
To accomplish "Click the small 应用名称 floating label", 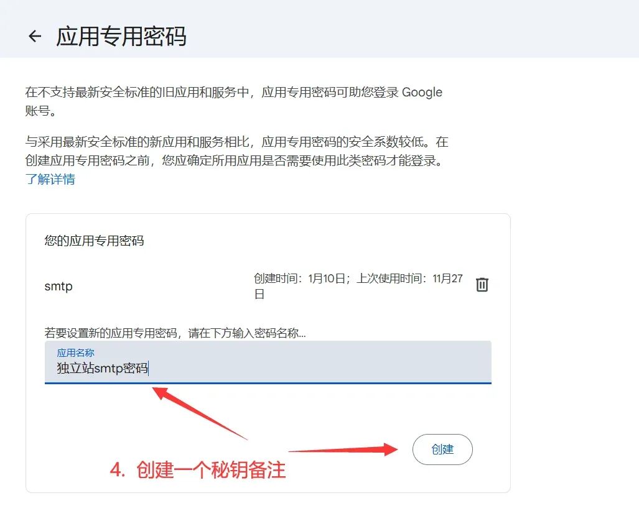I will coord(75,353).
